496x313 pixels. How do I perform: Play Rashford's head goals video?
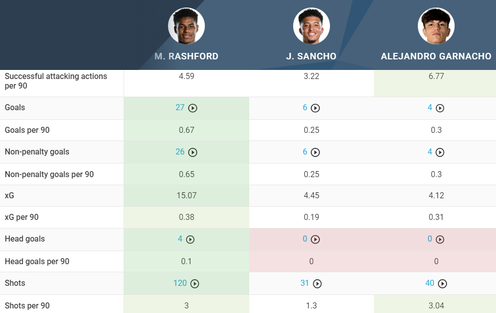pyautogui.click(x=190, y=240)
